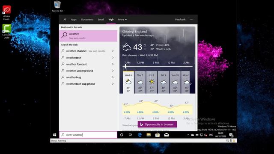Click the ENG language indicator
The width and height of the screenshot is (274, 154).
point(211,135)
